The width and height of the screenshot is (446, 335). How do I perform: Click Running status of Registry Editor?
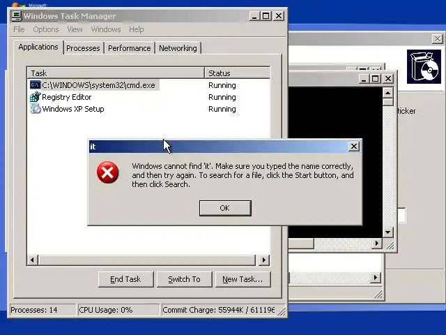pyautogui.click(x=222, y=97)
